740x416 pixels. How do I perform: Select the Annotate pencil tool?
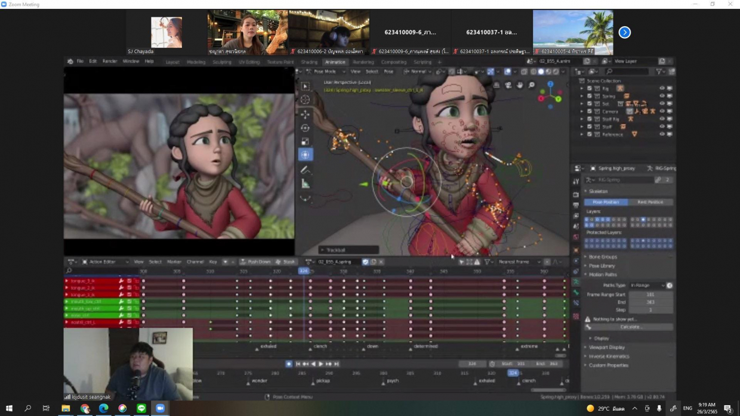[x=305, y=170]
